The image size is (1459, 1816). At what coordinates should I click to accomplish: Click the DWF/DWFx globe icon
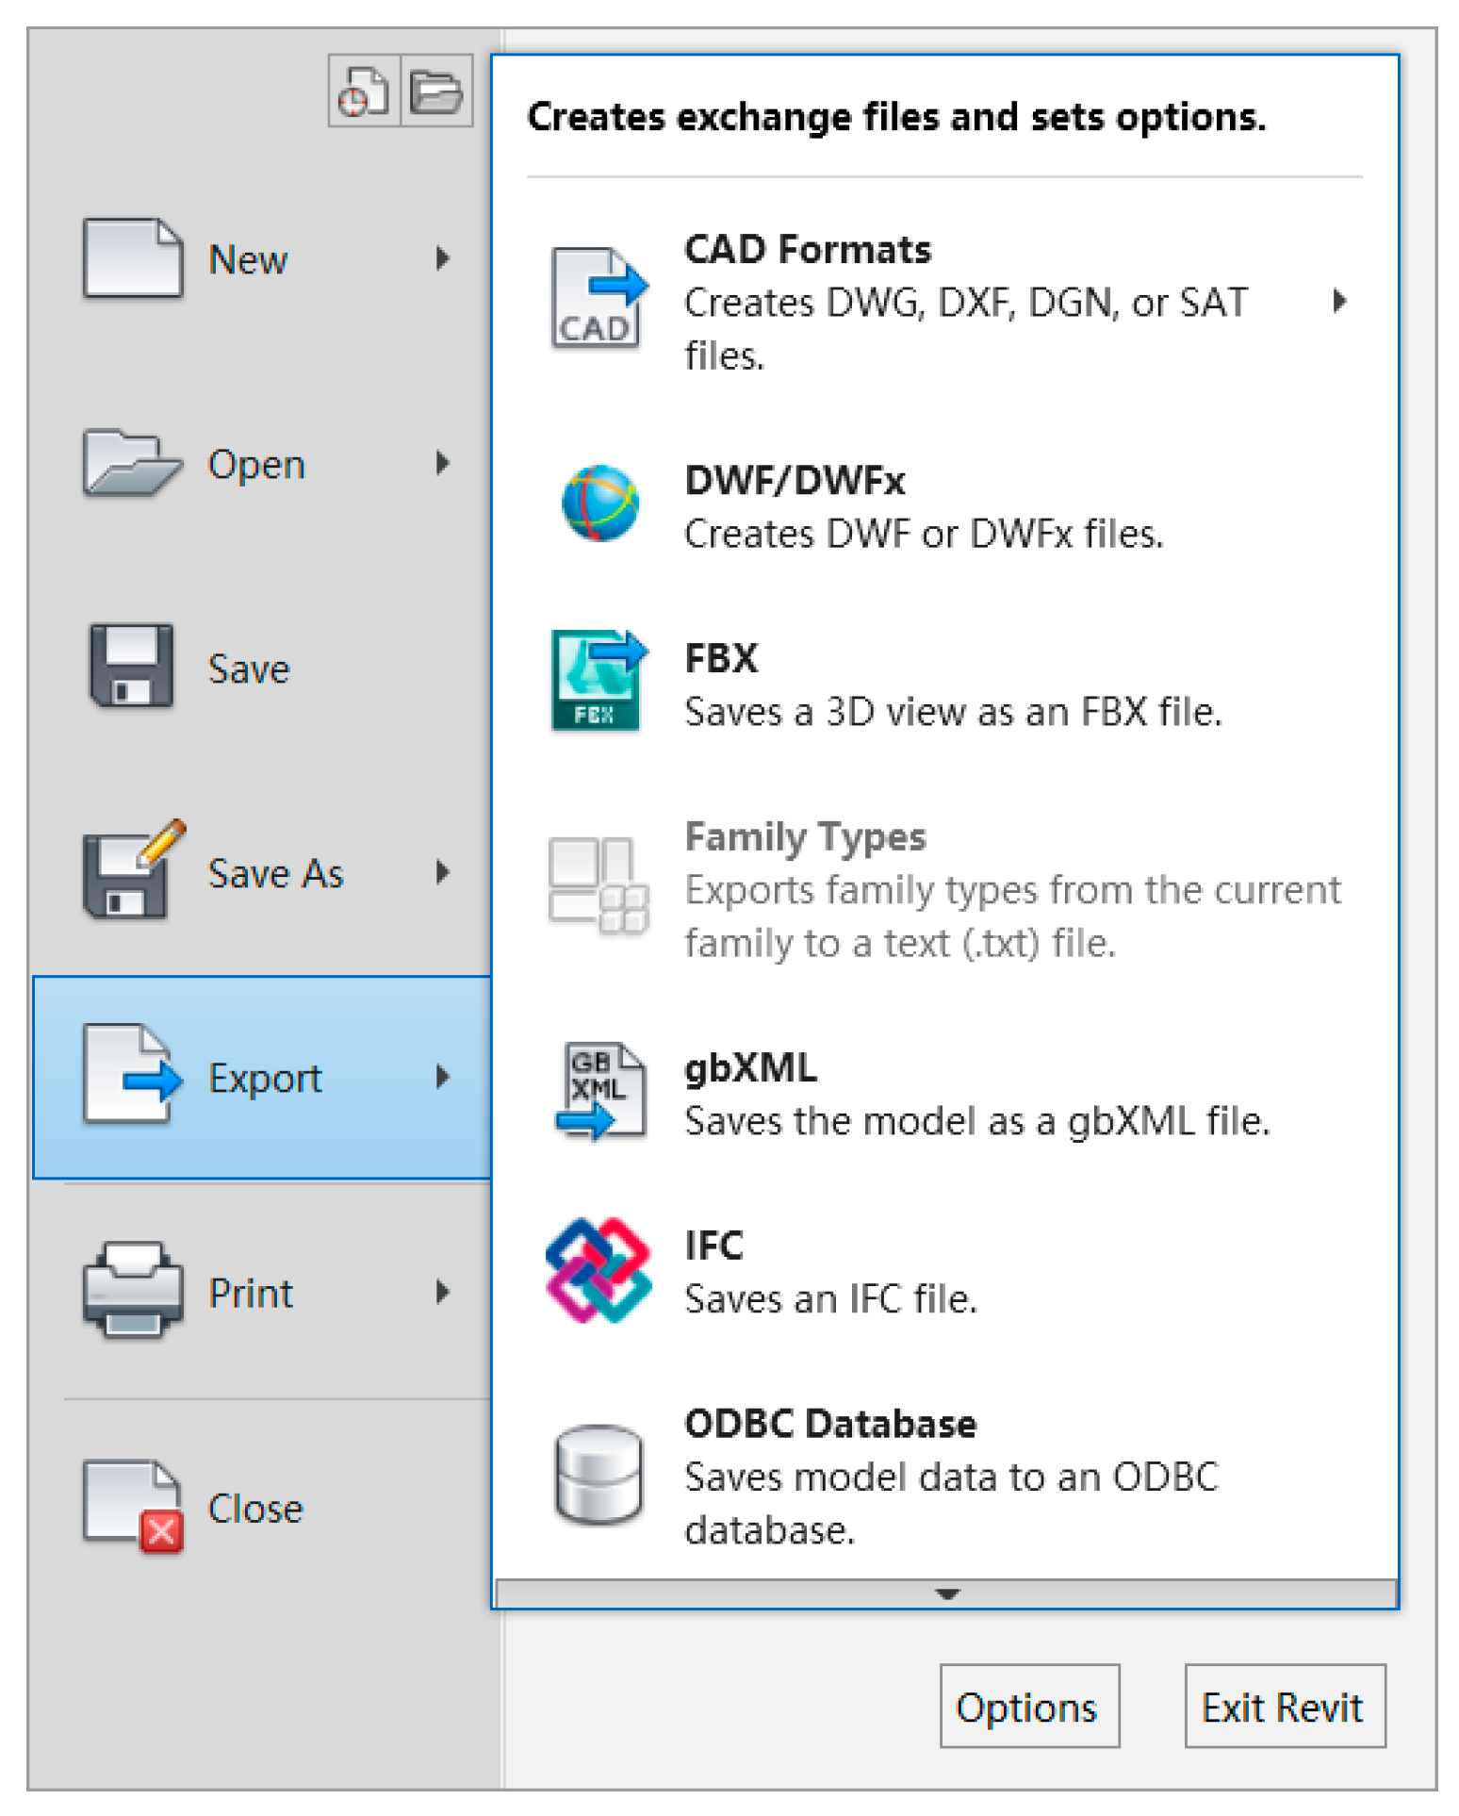click(x=599, y=504)
